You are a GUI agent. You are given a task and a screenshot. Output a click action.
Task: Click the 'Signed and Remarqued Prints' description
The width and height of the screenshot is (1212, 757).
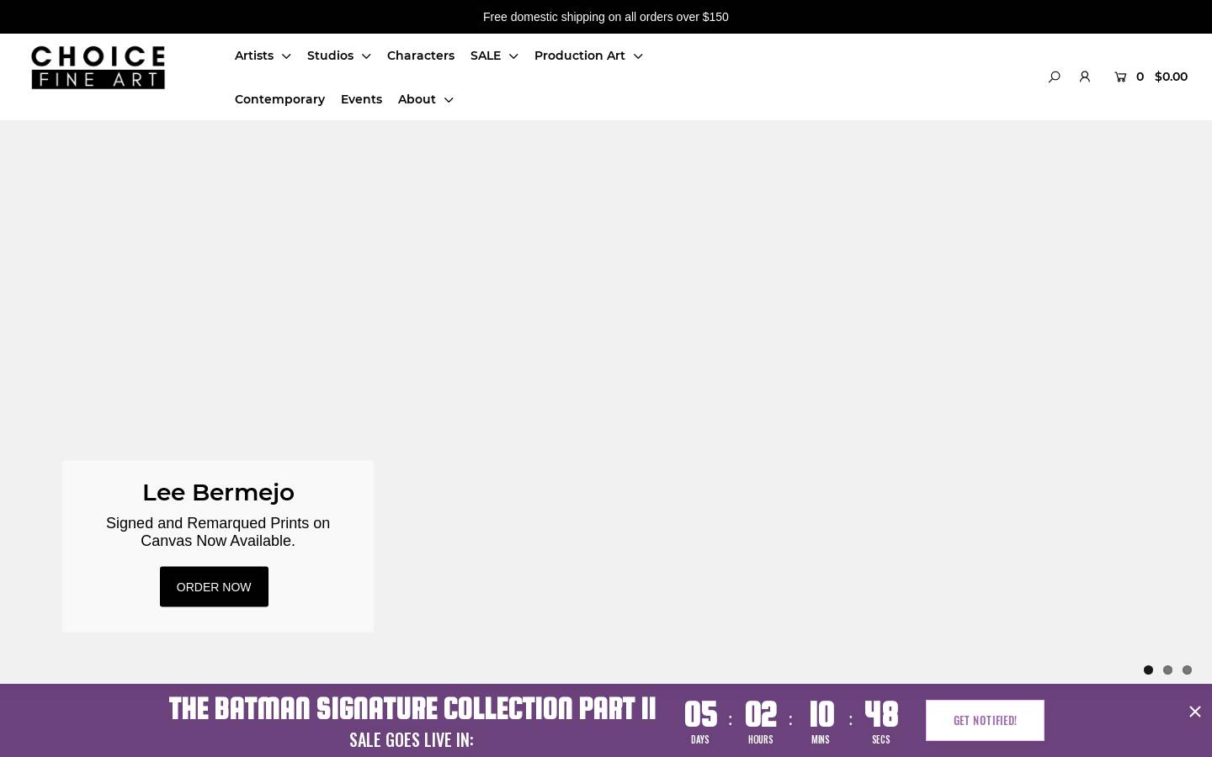[218, 532]
